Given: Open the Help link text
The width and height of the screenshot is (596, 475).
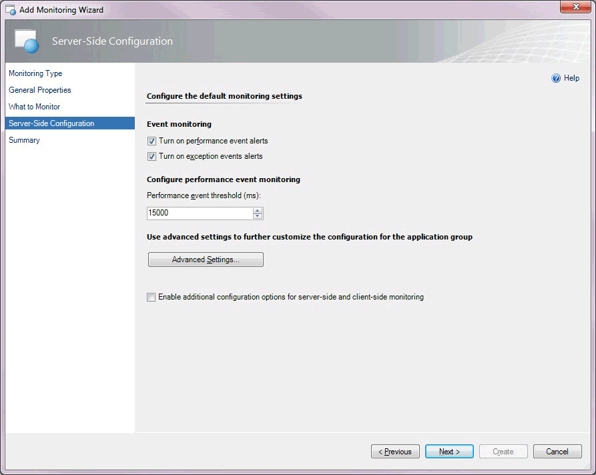Looking at the screenshot, I should click(571, 78).
